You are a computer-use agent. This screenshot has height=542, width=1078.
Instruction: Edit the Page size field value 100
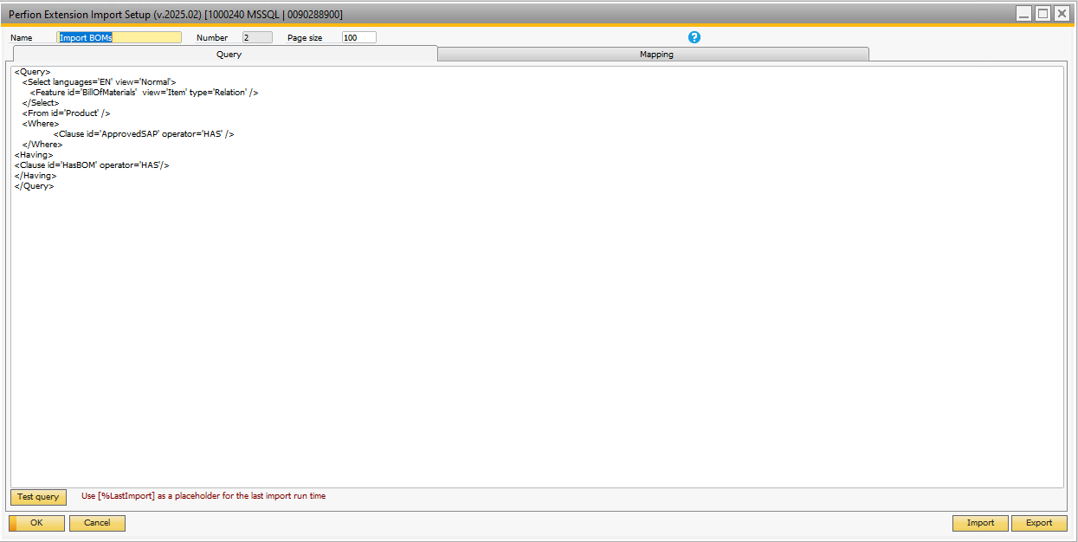pos(359,37)
